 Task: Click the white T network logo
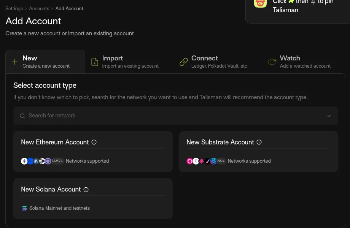tap(196, 161)
